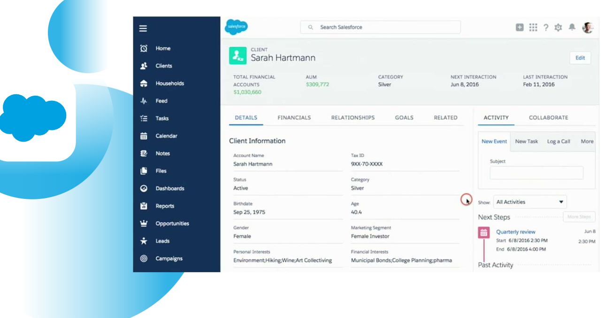Select the New Event tab
Viewport: 605px width, 318px height.
click(x=494, y=141)
